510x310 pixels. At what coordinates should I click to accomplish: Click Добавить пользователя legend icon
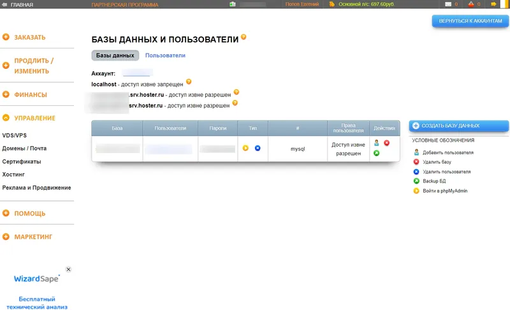pos(416,152)
